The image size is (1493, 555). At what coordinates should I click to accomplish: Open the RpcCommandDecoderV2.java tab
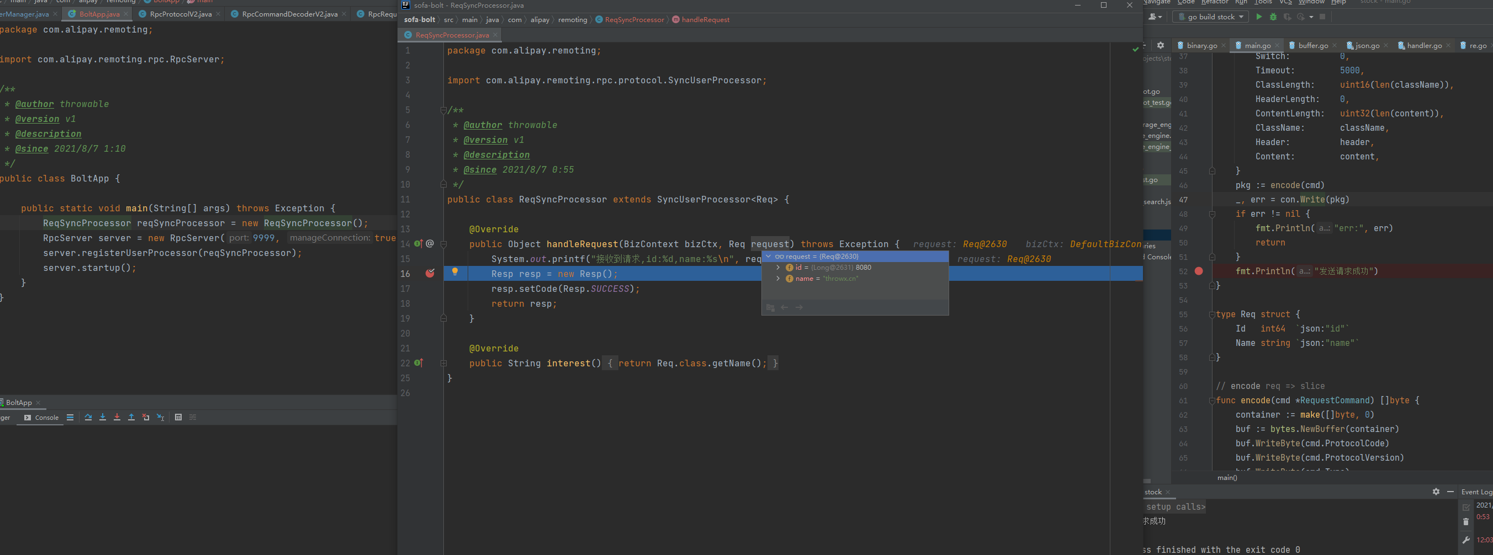point(289,14)
